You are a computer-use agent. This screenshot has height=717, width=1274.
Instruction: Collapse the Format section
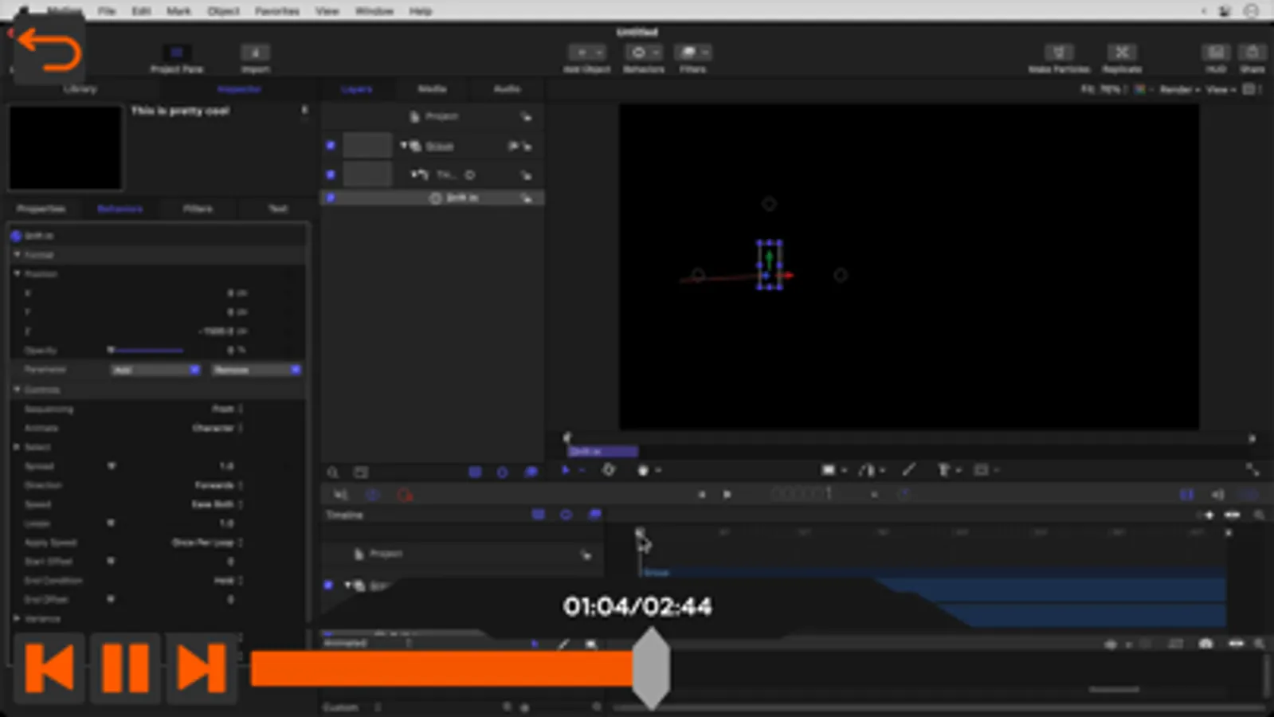[18, 255]
